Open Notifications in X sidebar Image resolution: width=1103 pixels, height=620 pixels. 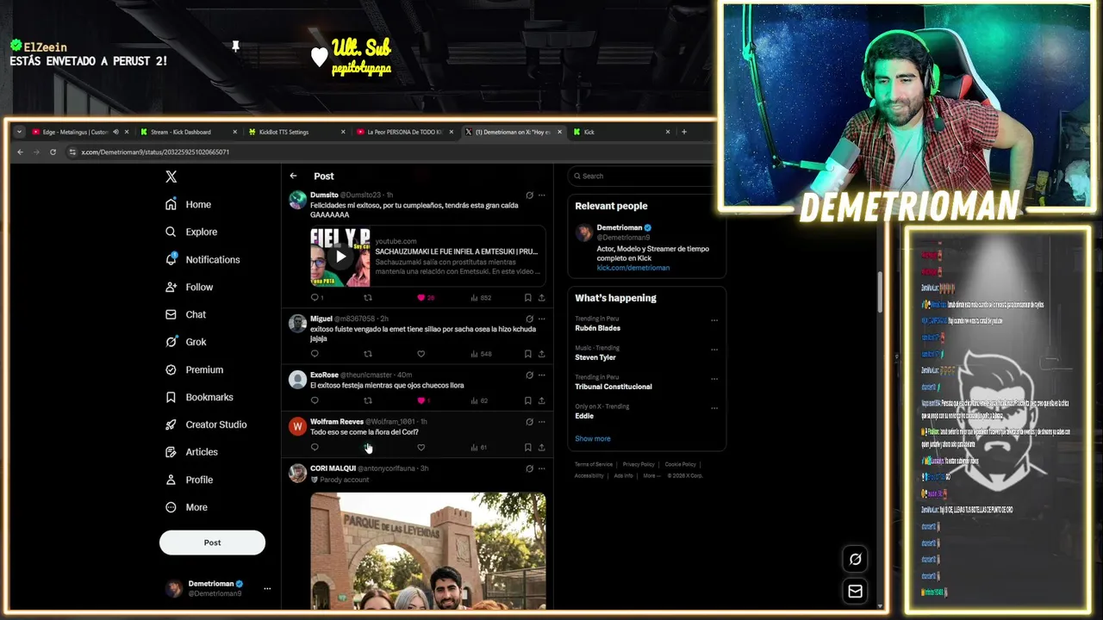tap(203, 259)
